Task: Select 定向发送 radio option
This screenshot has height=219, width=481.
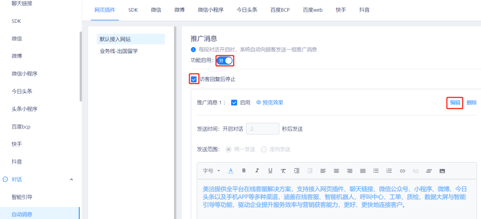Action: (264, 149)
